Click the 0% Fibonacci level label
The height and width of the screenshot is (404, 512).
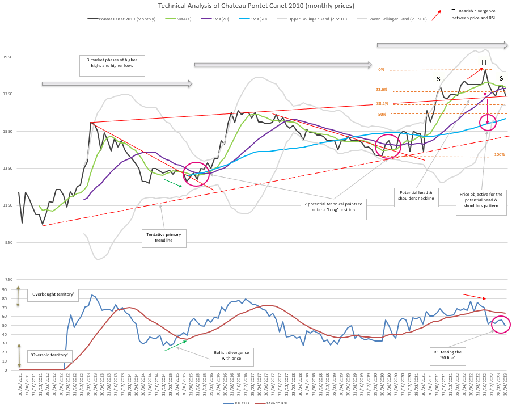pyautogui.click(x=382, y=70)
